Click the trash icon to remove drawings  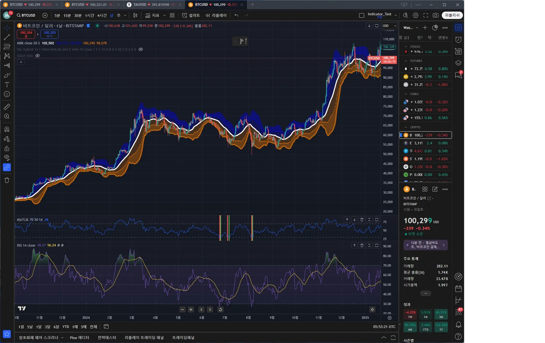point(7,180)
